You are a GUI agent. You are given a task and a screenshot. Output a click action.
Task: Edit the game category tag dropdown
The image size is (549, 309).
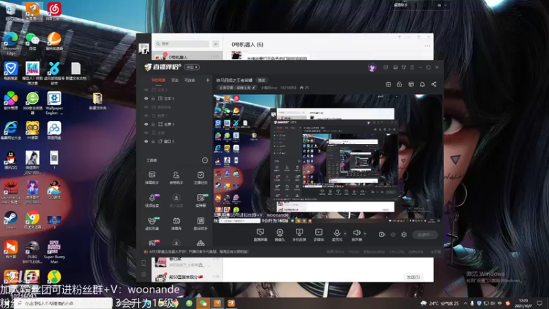[237, 88]
